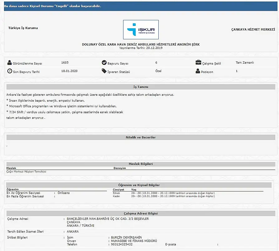Click the İrtibat Bilgileri label
Image resolution: width=279 pixels, height=251 pixels.
(x=17, y=238)
